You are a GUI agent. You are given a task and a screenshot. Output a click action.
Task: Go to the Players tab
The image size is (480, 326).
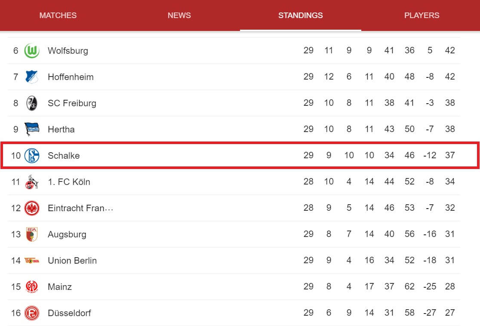coord(422,15)
